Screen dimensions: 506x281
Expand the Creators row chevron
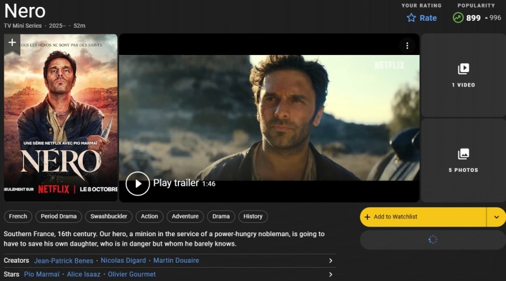[x=330, y=261]
